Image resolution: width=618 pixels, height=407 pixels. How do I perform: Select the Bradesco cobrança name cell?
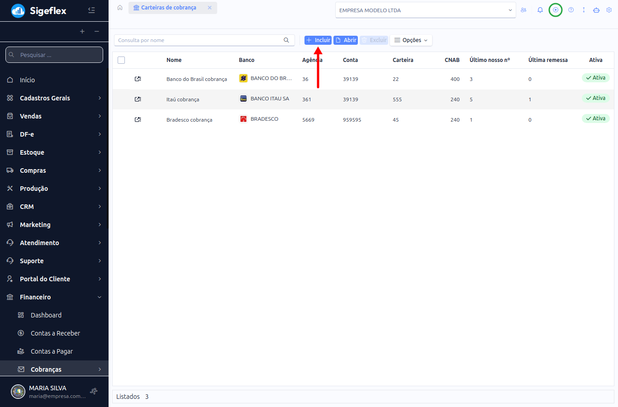click(189, 120)
